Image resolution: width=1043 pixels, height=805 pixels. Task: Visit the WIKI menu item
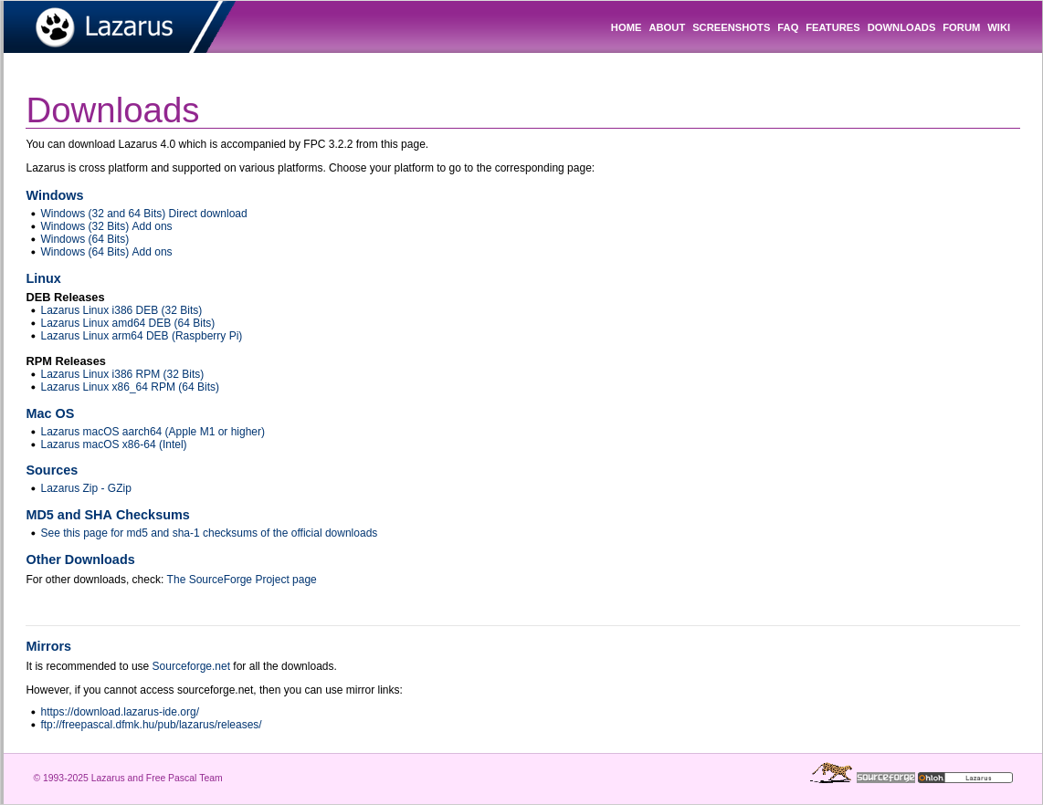point(998,27)
